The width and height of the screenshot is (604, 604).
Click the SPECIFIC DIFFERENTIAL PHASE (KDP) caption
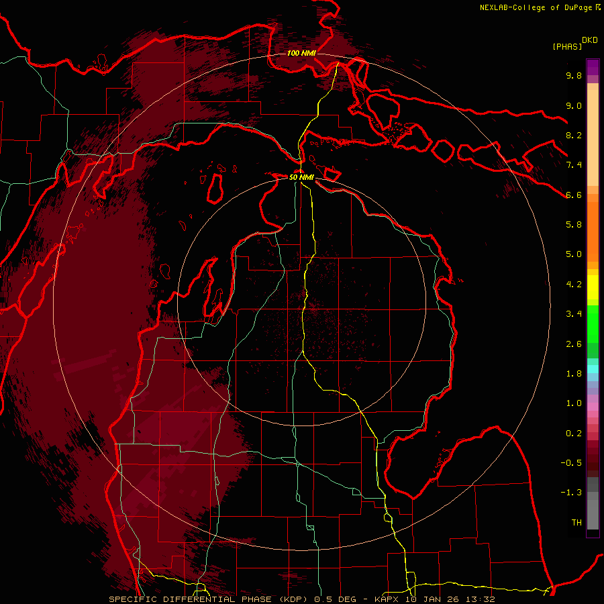coord(209,599)
